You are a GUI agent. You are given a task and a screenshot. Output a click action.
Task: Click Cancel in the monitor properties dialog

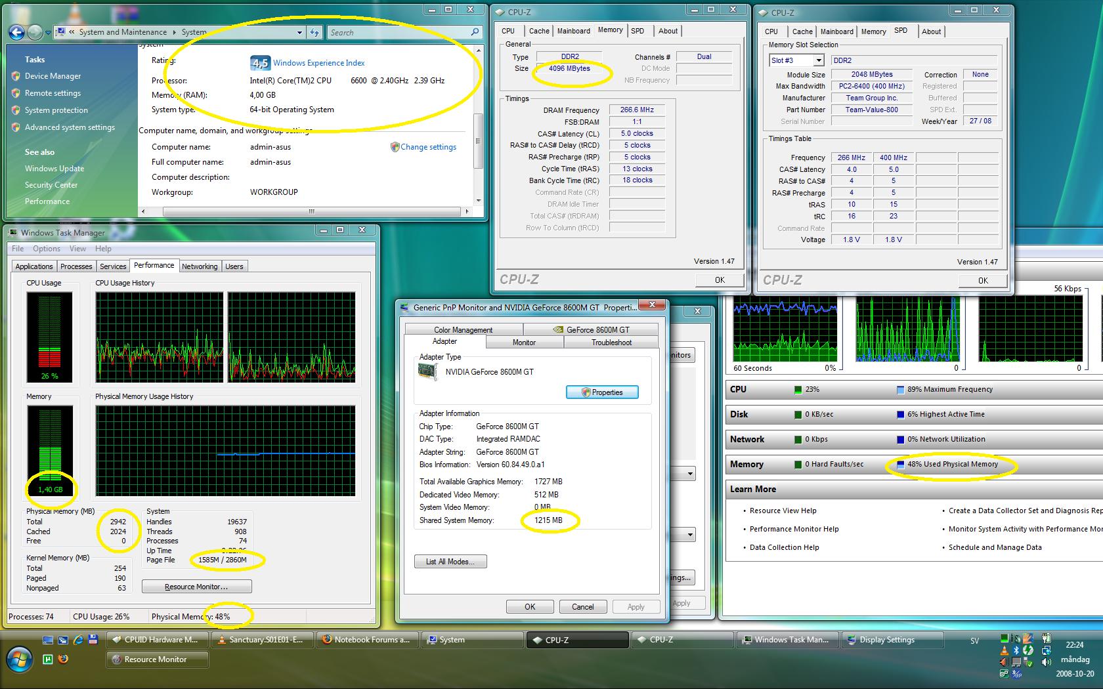(x=582, y=607)
